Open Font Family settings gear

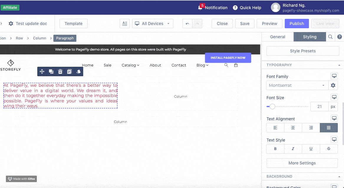tap(333, 85)
